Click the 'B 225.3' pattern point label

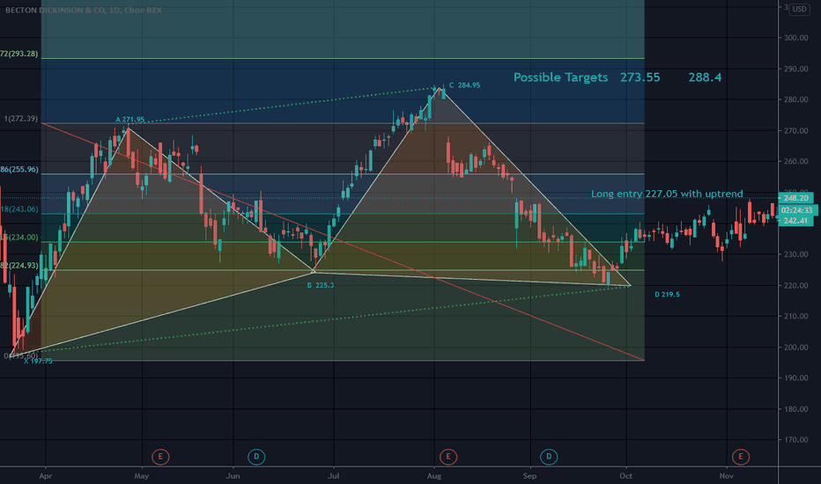(x=321, y=285)
